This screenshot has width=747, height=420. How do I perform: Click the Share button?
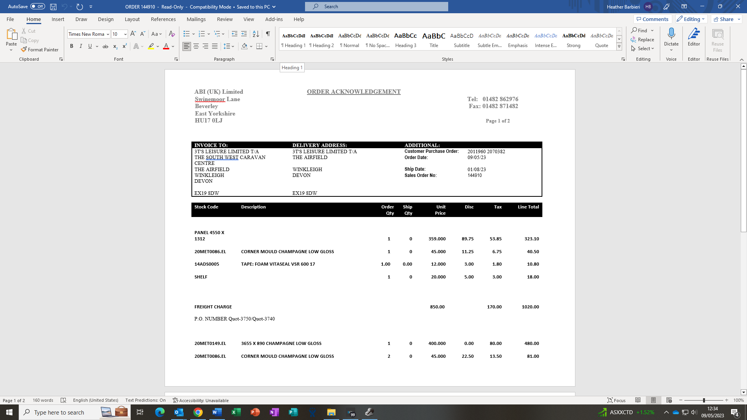coord(724,19)
